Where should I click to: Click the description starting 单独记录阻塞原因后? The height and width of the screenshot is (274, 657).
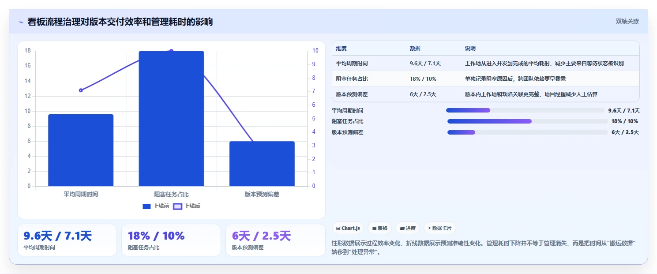(515, 79)
